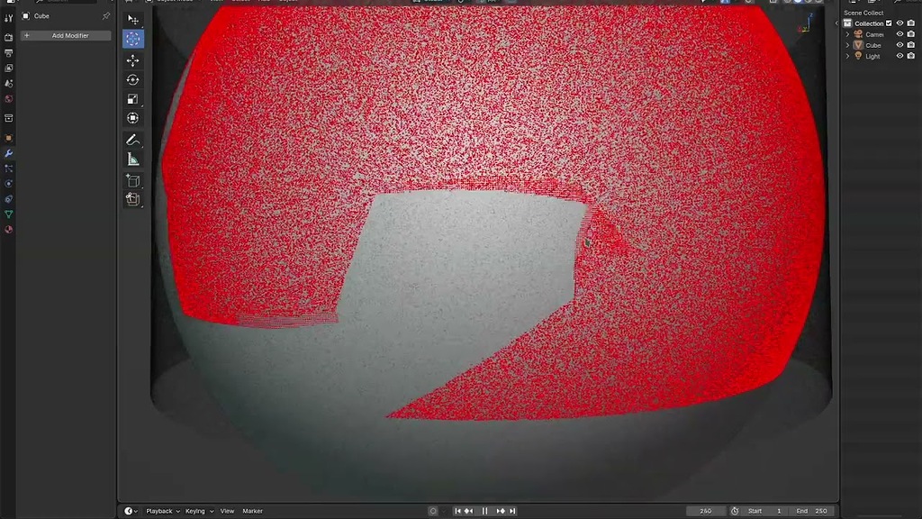Open the timeline editor type dropdown
Image resolution: width=922 pixels, height=519 pixels.
pos(131,511)
